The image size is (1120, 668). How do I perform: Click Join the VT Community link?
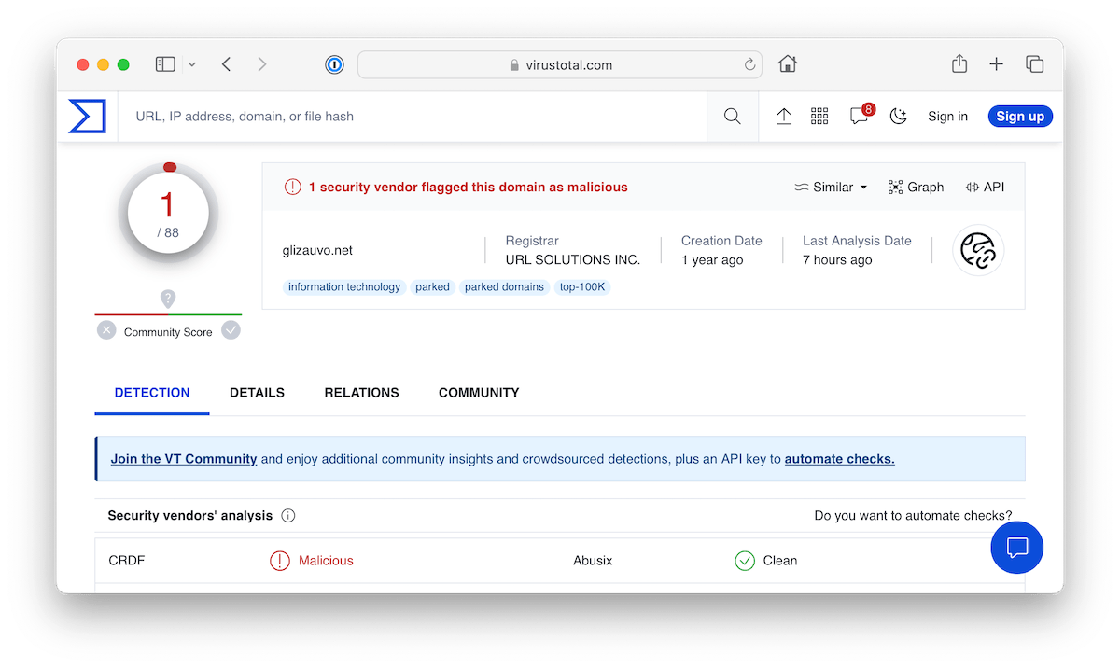pos(184,459)
